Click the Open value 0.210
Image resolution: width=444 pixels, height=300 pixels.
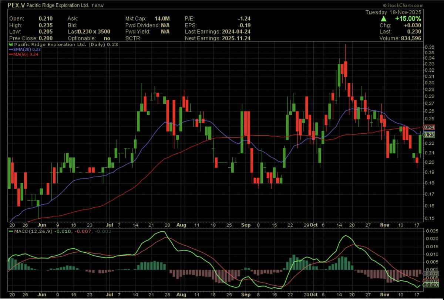[x=46, y=18]
